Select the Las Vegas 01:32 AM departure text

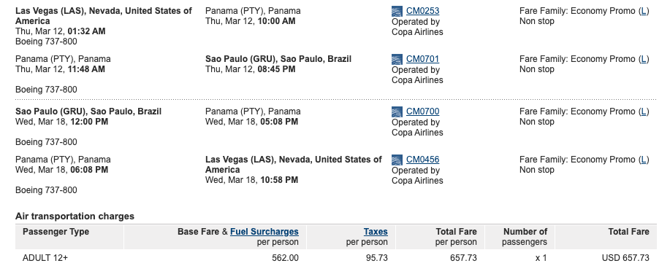pyautogui.click(x=60, y=31)
